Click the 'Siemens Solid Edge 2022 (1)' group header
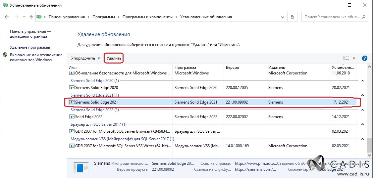The height and width of the screenshot is (178, 373). click(94, 110)
